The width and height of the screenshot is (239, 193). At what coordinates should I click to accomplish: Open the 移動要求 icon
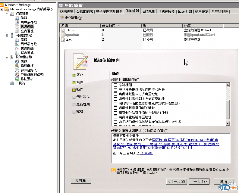[17, 79]
